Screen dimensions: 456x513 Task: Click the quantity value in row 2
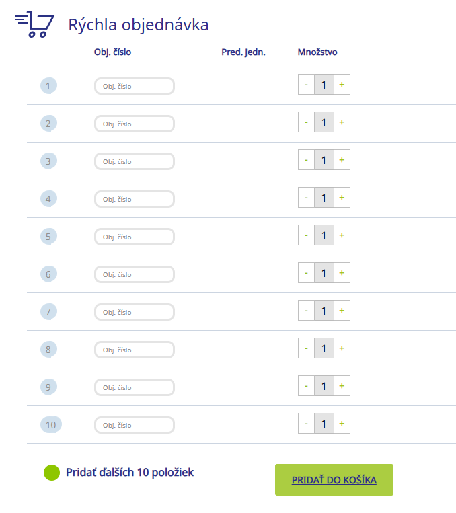(x=324, y=123)
